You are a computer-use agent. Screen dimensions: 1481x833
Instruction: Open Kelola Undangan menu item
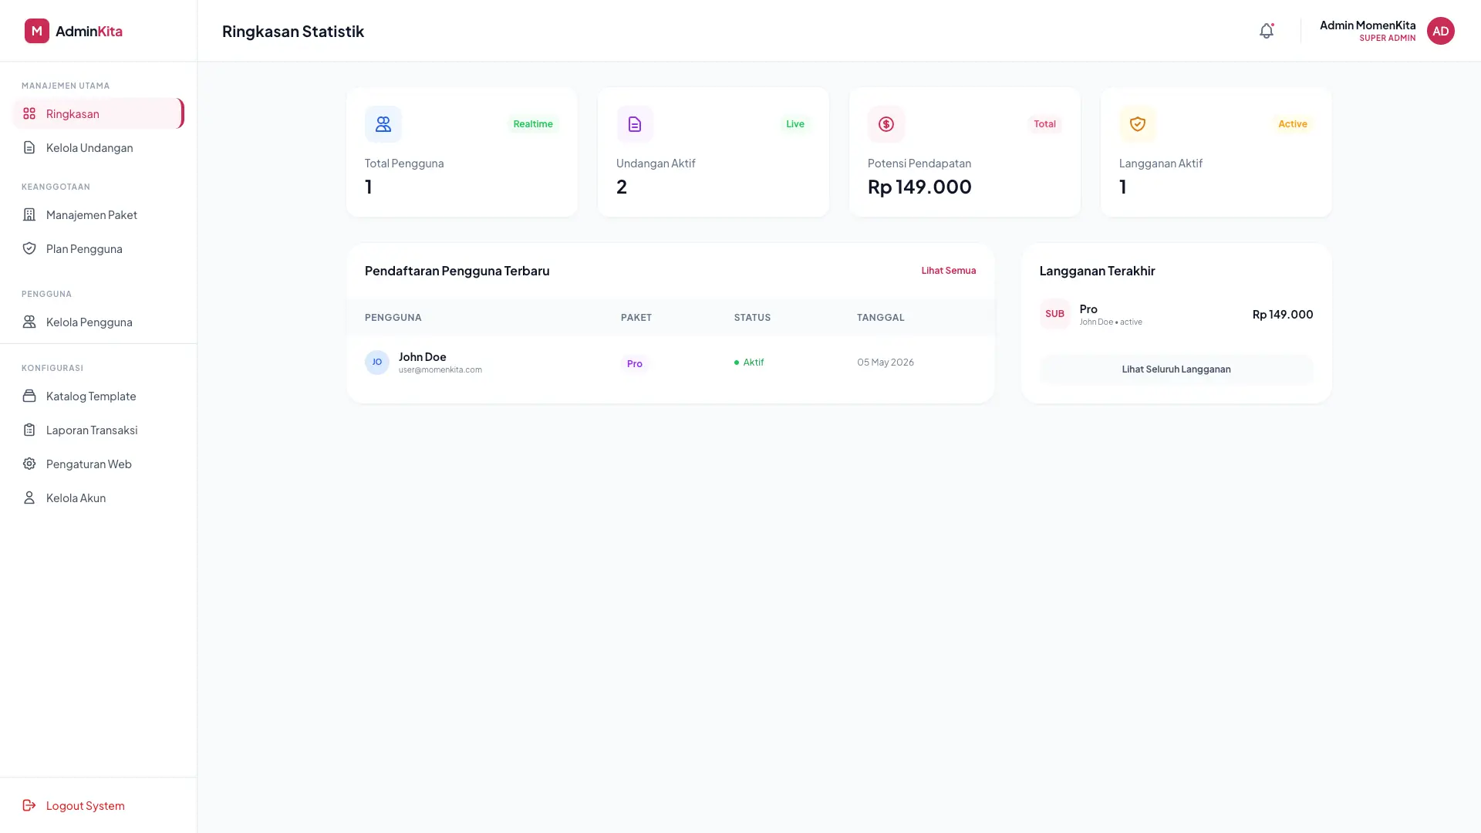tap(98, 147)
